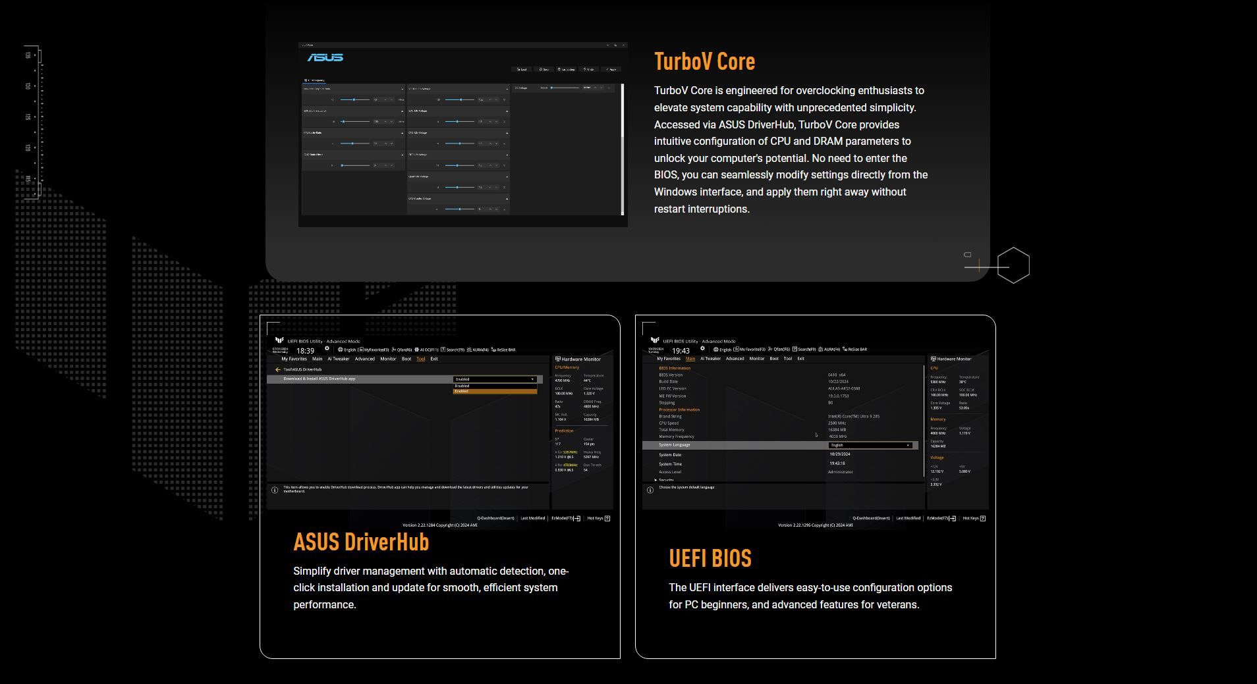
Task: Open MyFavorite(F3) in the DriverHub BIOS toolbar
Action: click(374, 350)
